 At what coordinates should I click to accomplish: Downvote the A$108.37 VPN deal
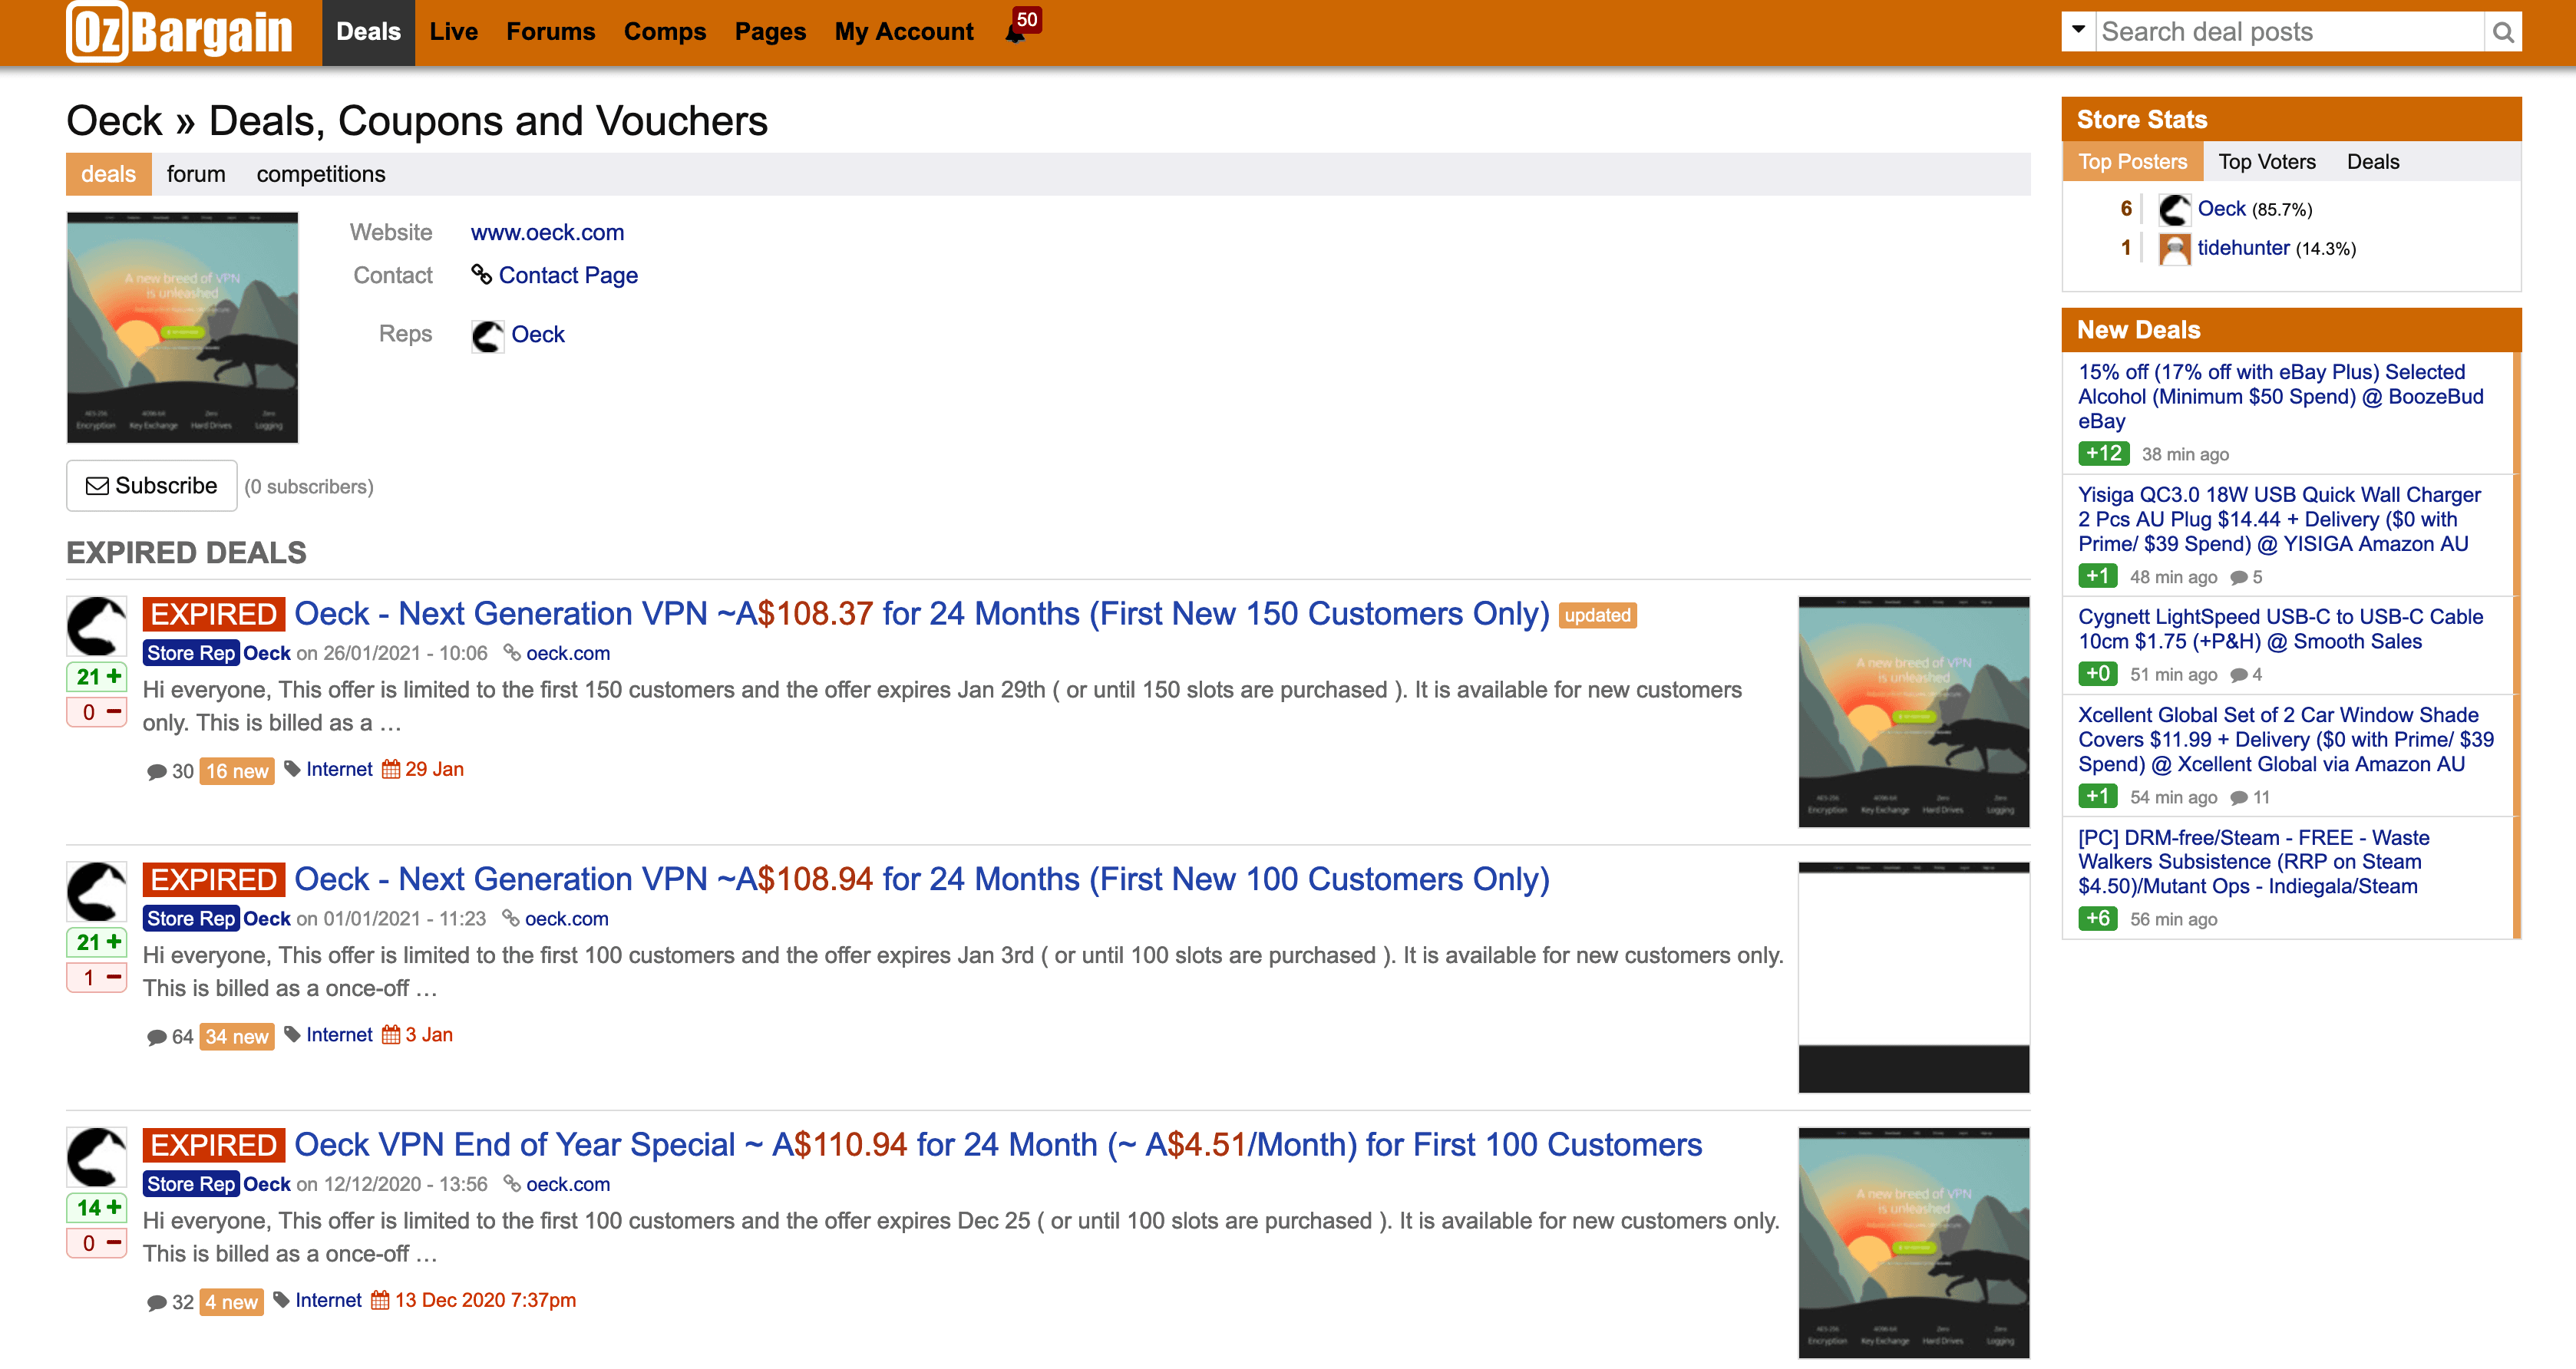[98, 713]
